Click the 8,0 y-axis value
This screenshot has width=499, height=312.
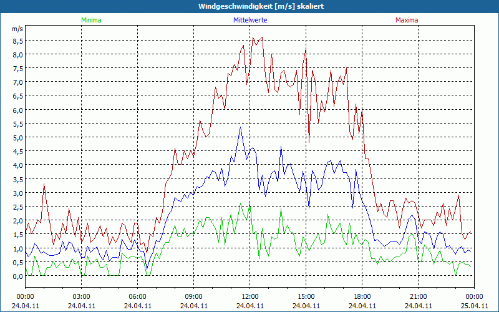pos(18,54)
